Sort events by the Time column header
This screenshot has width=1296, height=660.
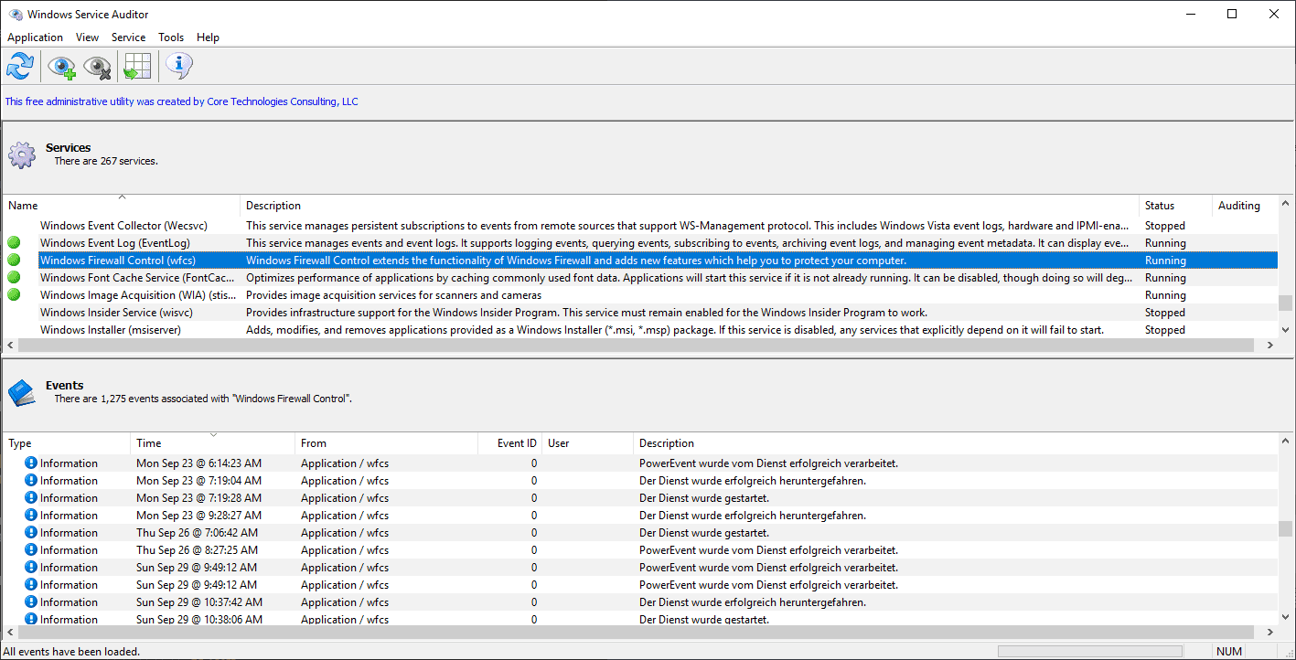point(212,443)
